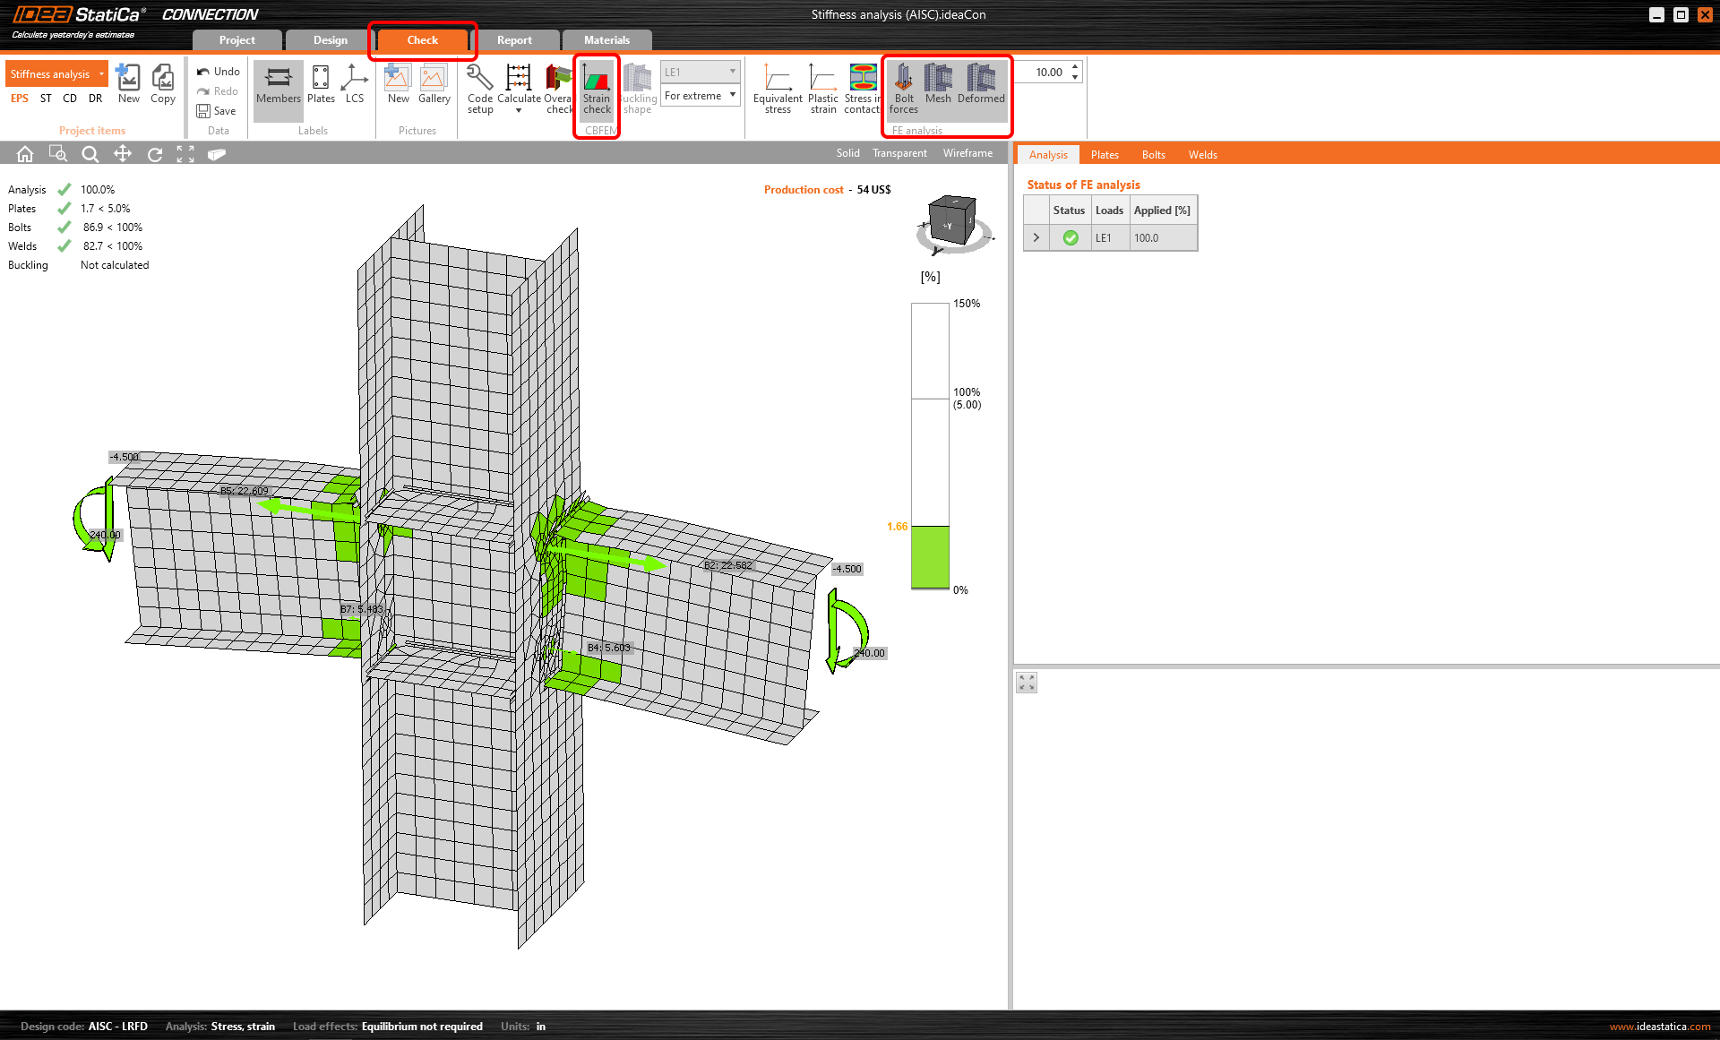1720x1040 pixels.
Task: Click Save in Data group
Action: 217,111
